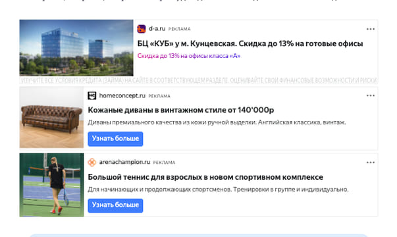Visit the arenachampion.ru domain link
Screen dimensions: 397x237
(124, 162)
